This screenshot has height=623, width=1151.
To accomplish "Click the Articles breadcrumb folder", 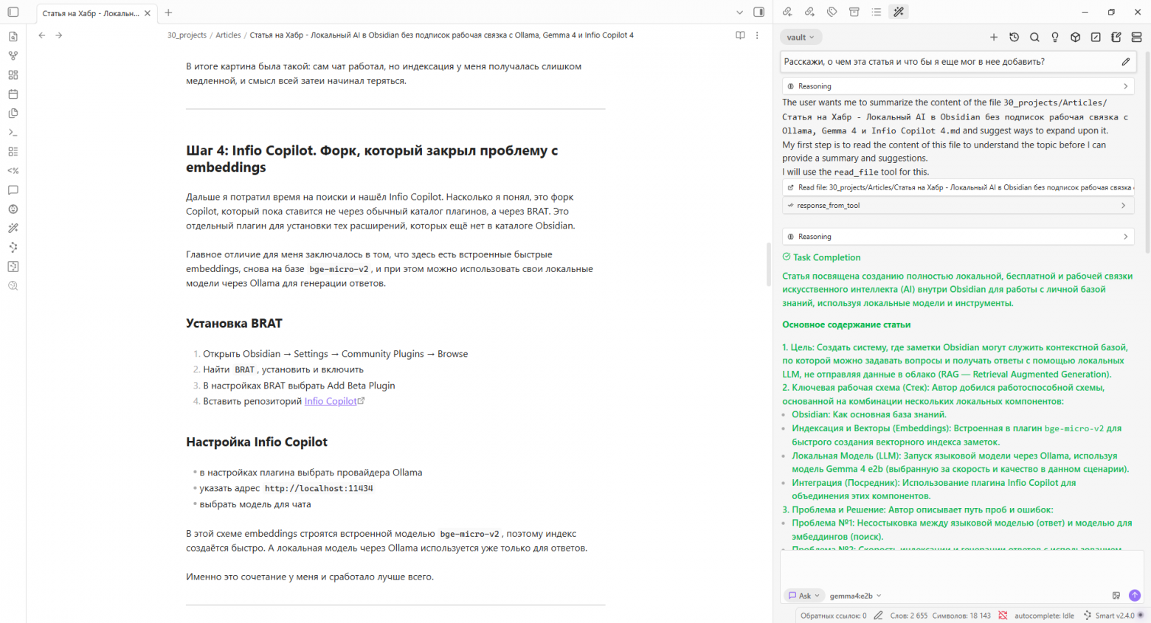I will [x=228, y=35].
